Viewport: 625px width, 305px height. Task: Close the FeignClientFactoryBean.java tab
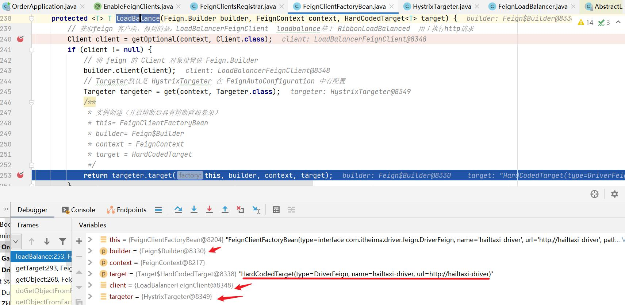(392, 7)
